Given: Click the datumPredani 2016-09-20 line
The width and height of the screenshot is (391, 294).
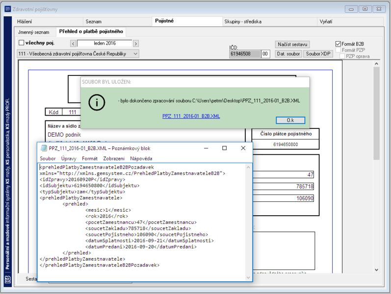Looking at the screenshot, I should (x=141, y=247).
